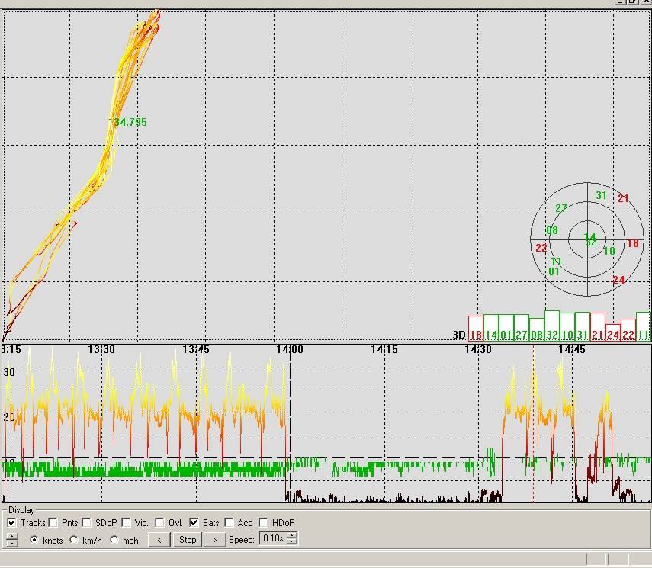Choose the mph radio button
Image resolution: width=652 pixels, height=568 pixels.
[x=115, y=540]
